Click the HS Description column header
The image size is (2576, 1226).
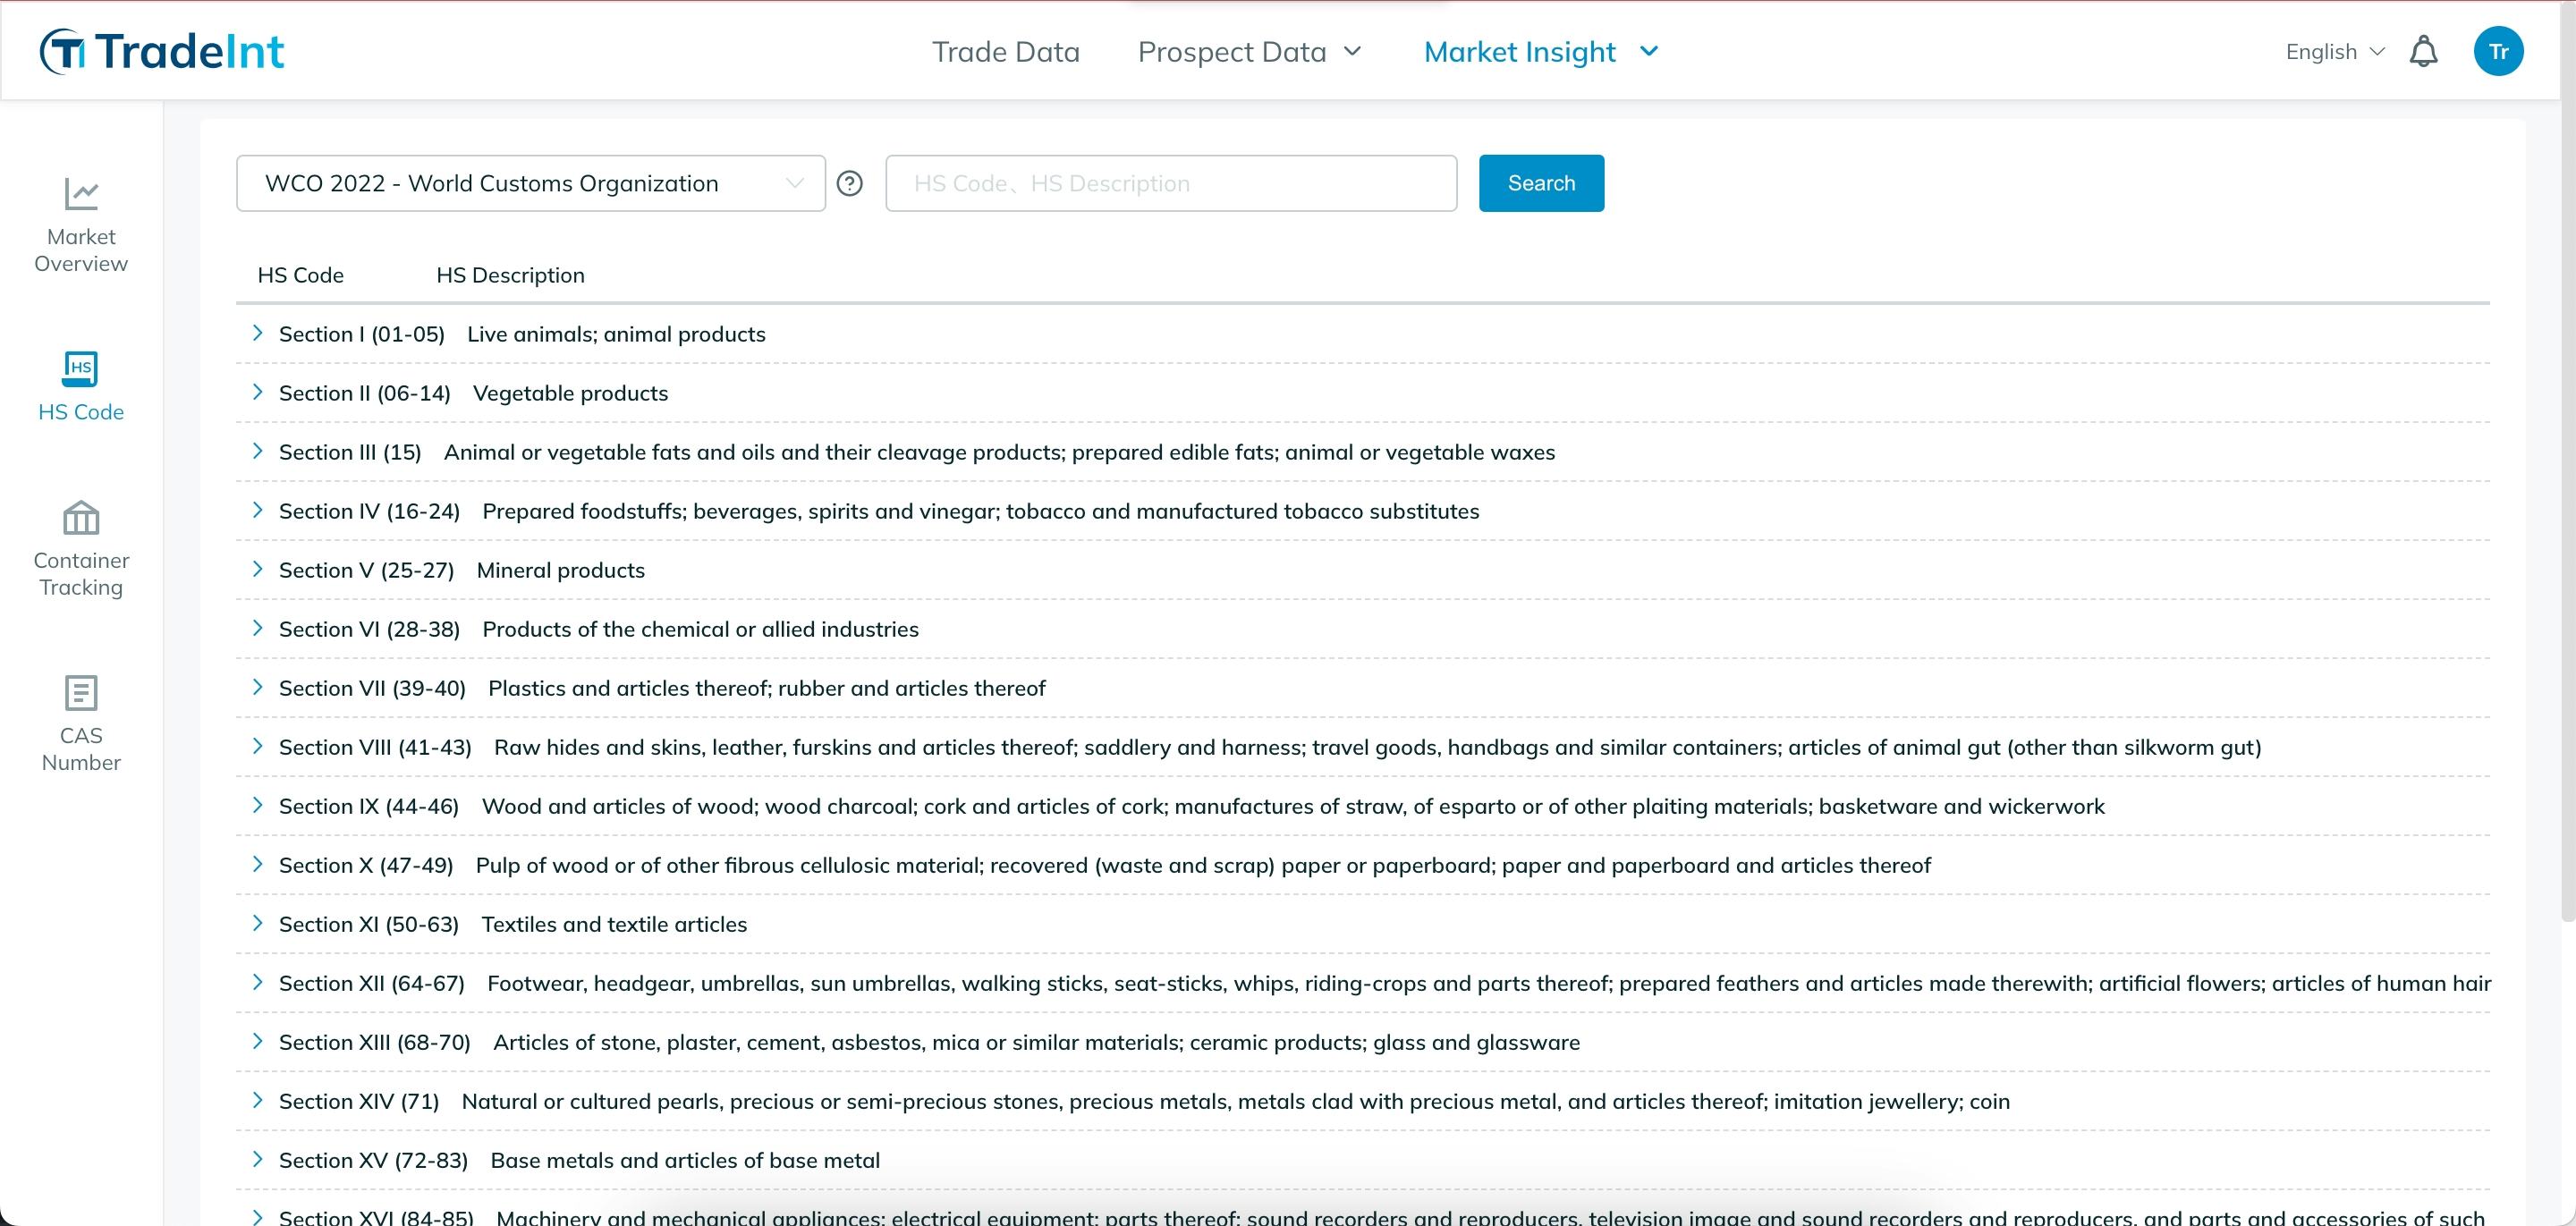tap(510, 275)
